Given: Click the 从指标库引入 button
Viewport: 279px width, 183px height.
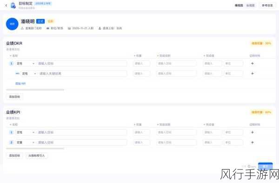Looking at the screenshot, I should (x=36, y=156).
